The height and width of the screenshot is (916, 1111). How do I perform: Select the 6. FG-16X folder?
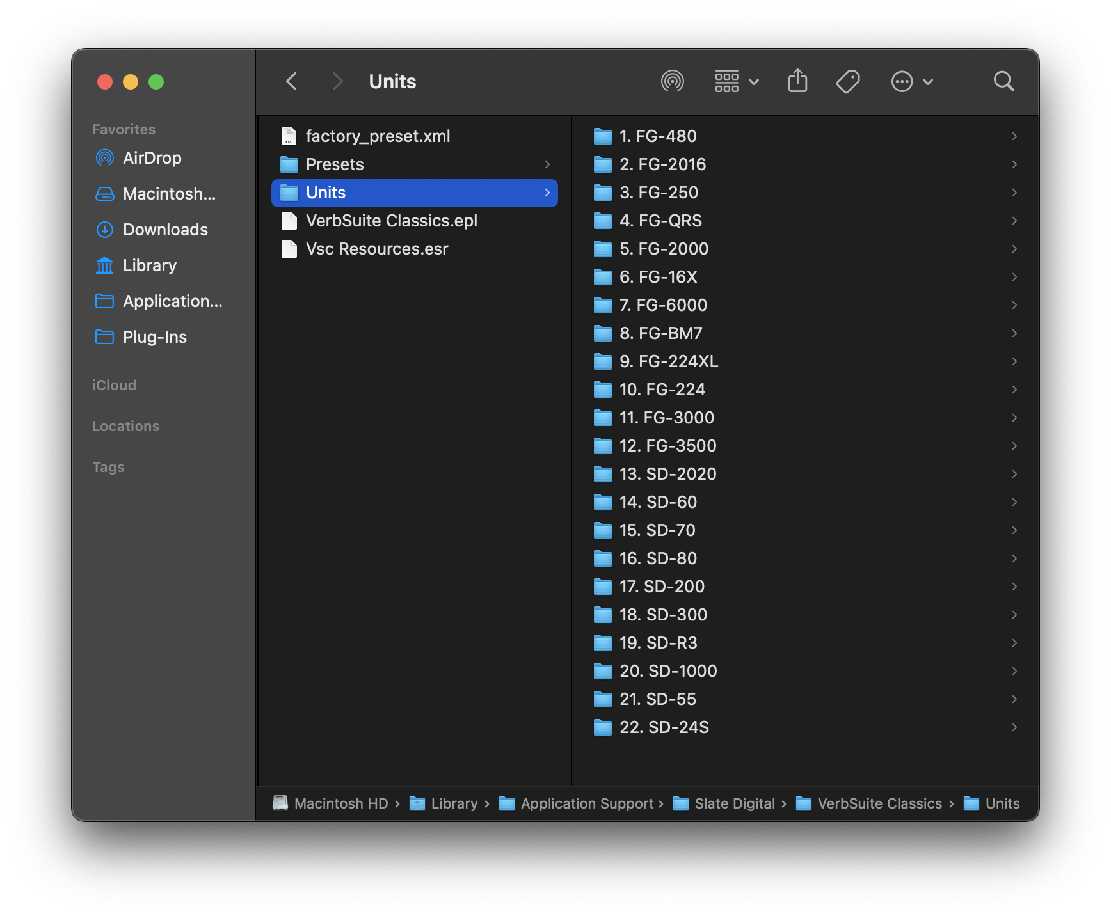[806, 277]
